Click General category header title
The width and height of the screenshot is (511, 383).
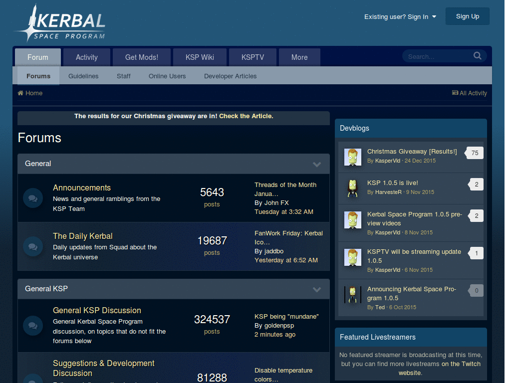pos(38,164)
